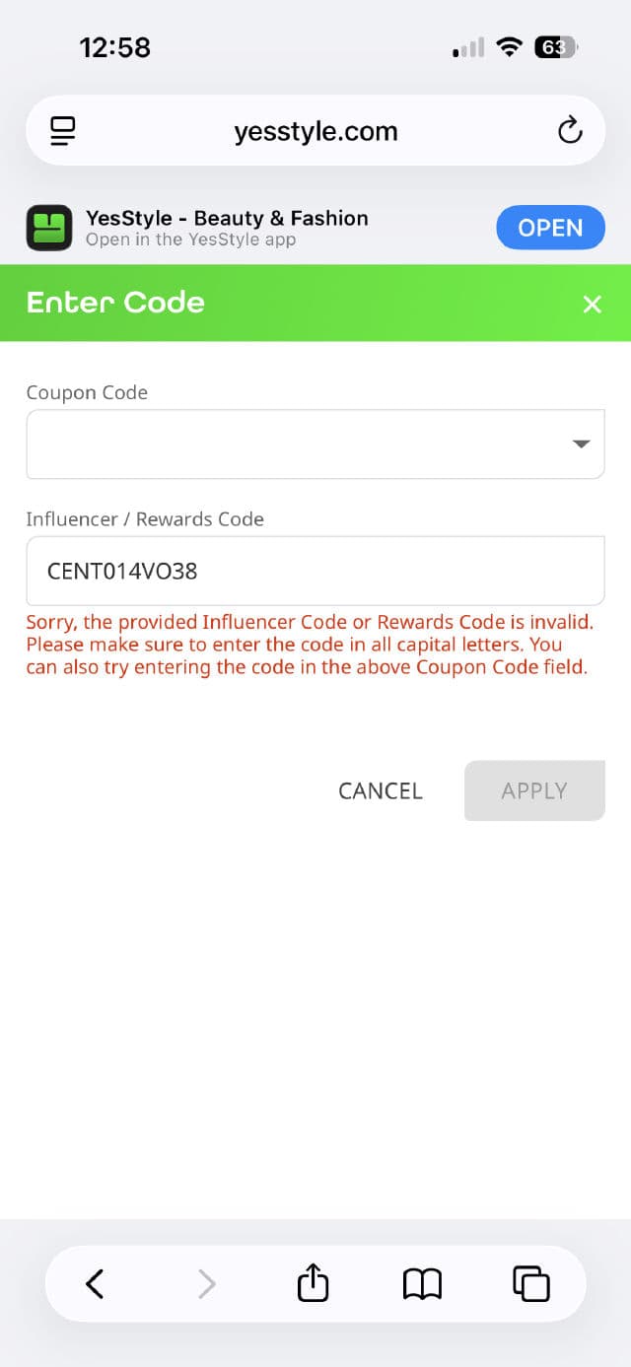Tap OPEN to launch YesStyle app
The image size is (631, 1367).
pos(550,228)
